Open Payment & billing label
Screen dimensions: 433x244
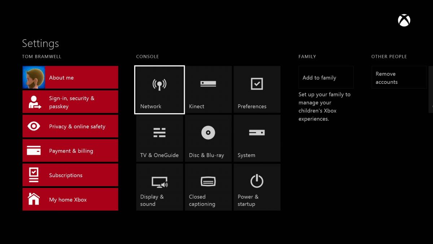point(71,151)
